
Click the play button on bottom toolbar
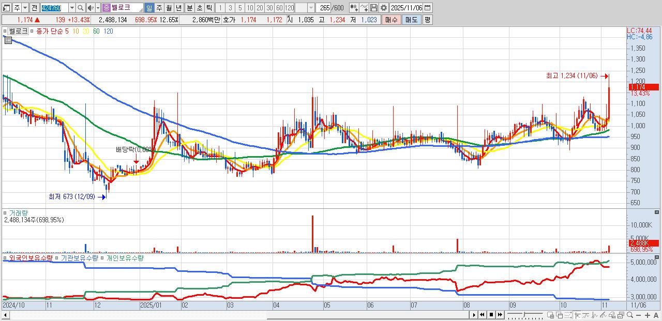pyautogui.click(x=474, y=315)
